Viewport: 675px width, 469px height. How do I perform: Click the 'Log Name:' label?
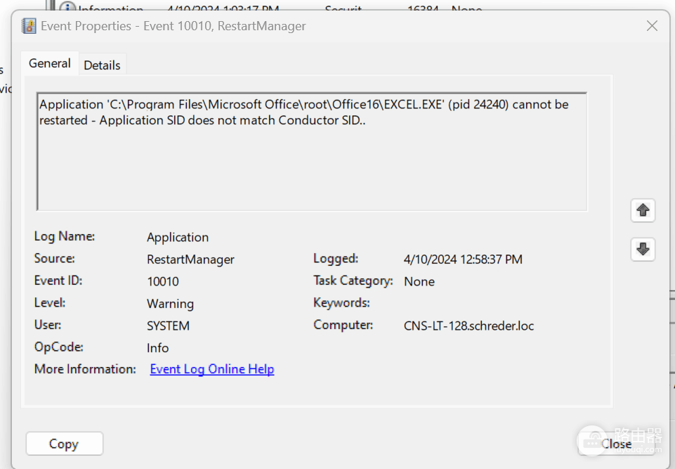pyautogui.click(x=65, y=236)
